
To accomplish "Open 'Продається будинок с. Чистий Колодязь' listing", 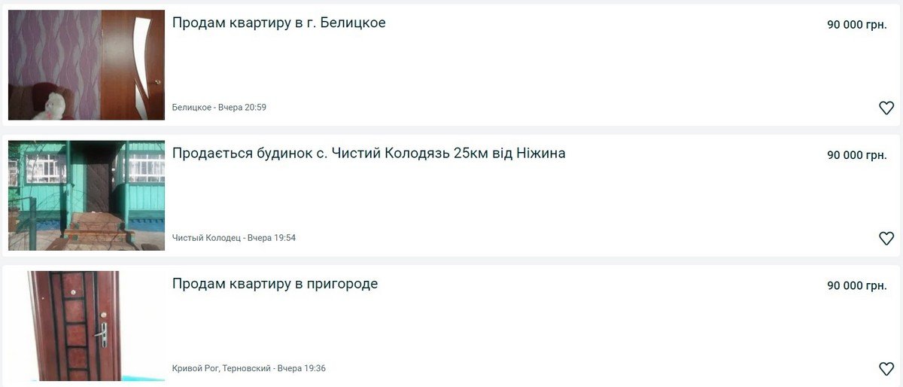I will (x=368, y=154).
